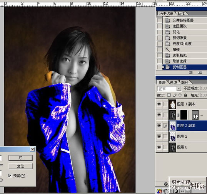Screen dimensions: 207x194
Task: Click the mask link chain icon
Action: [x=178, y=115]
